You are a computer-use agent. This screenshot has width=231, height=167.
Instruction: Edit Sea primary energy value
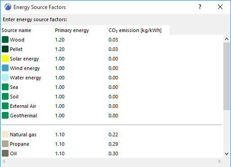[60, 87]
